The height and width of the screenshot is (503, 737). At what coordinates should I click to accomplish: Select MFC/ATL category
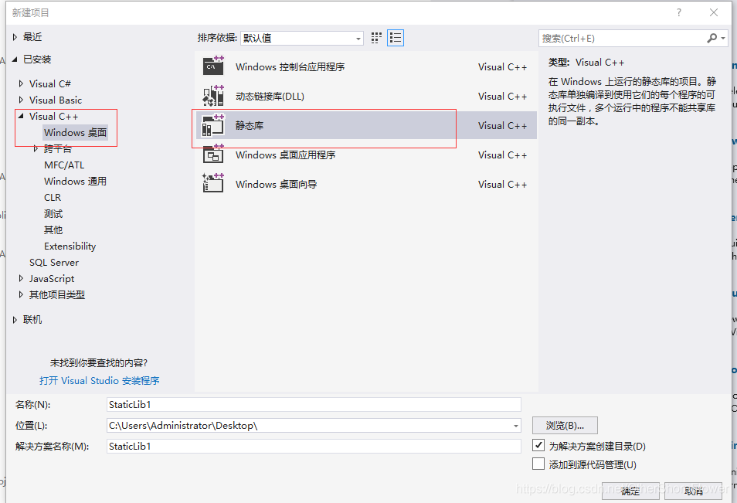(x=64, y=165)
